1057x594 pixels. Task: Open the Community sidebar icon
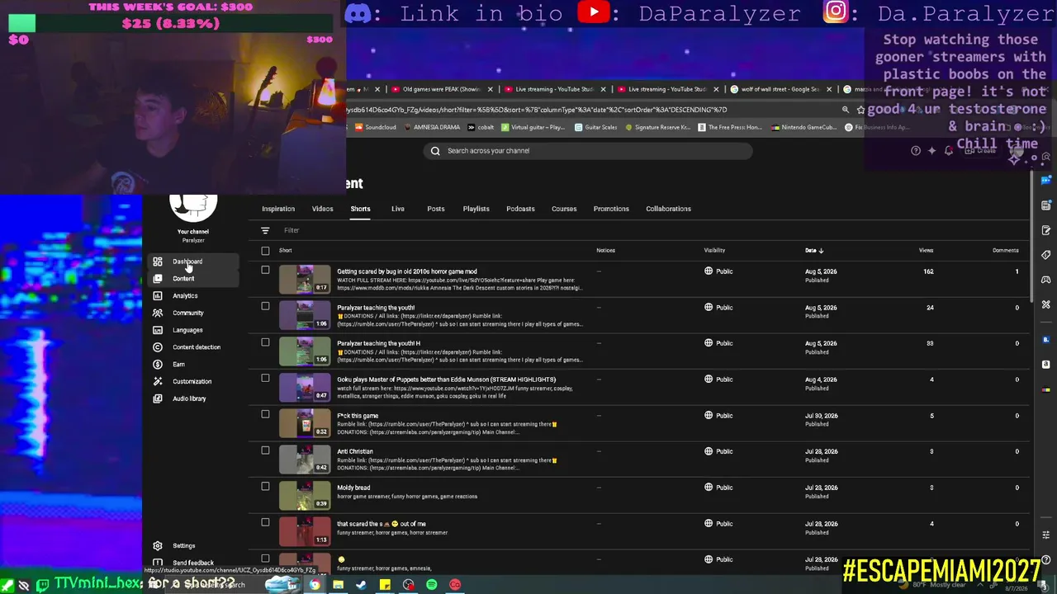[158, 313]
